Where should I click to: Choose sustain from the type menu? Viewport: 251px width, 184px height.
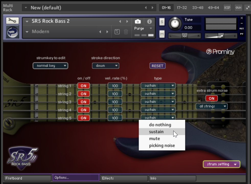(162, 132)
